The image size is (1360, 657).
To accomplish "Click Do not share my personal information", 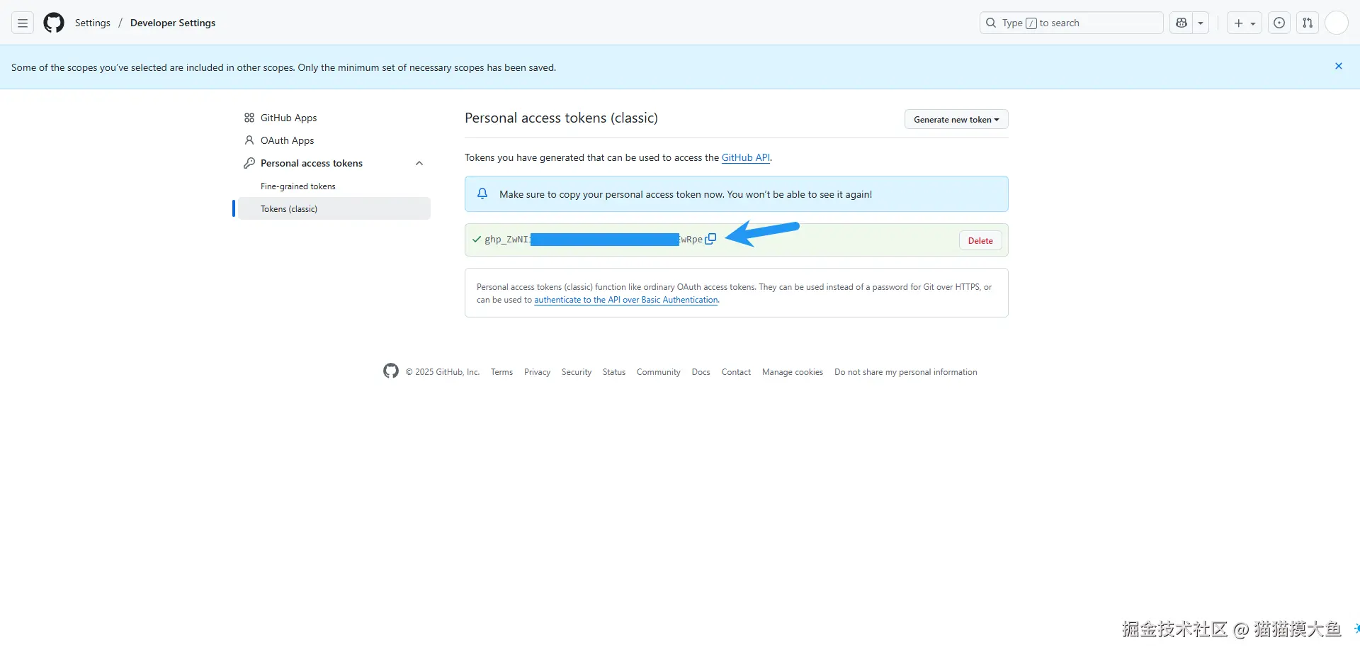I will coord(906,372).
